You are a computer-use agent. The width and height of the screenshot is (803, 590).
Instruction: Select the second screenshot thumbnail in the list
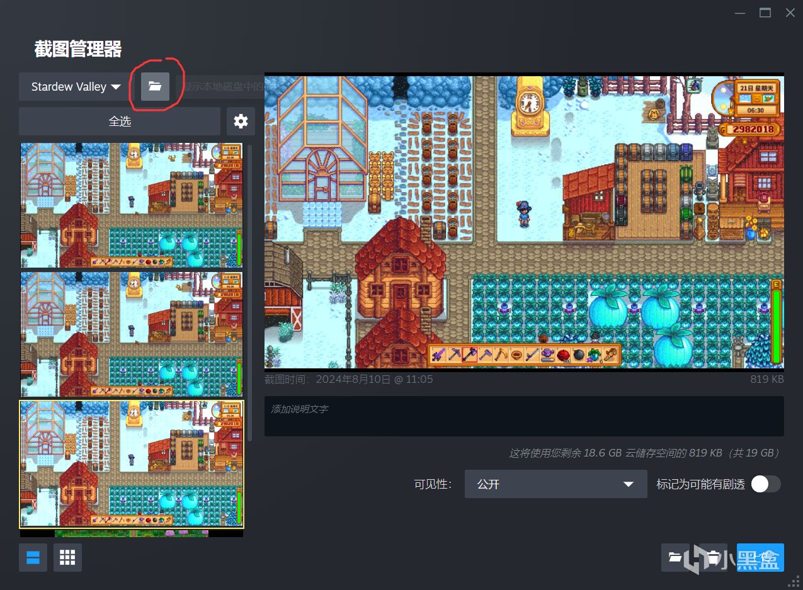click(132, 334)
